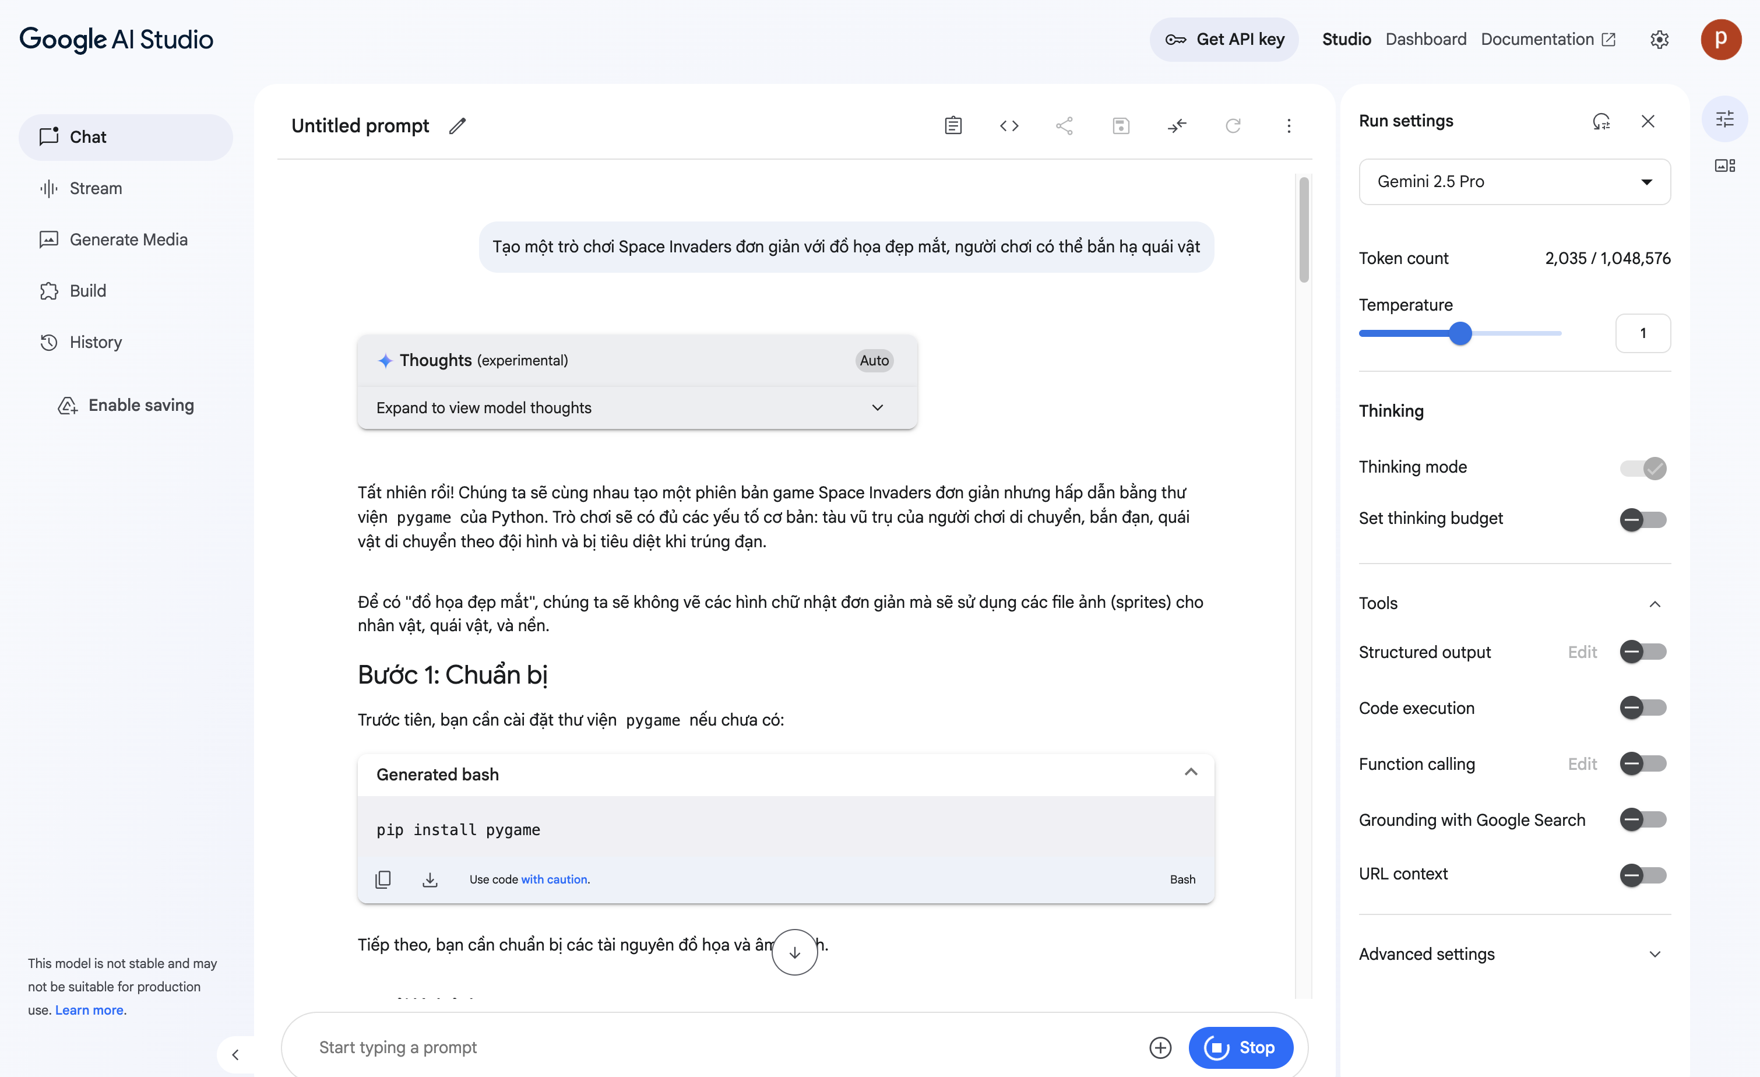This screenshot has width=1760, height=1077.
Task: Click the Google AI Studio logo
Action: [117, 39]
